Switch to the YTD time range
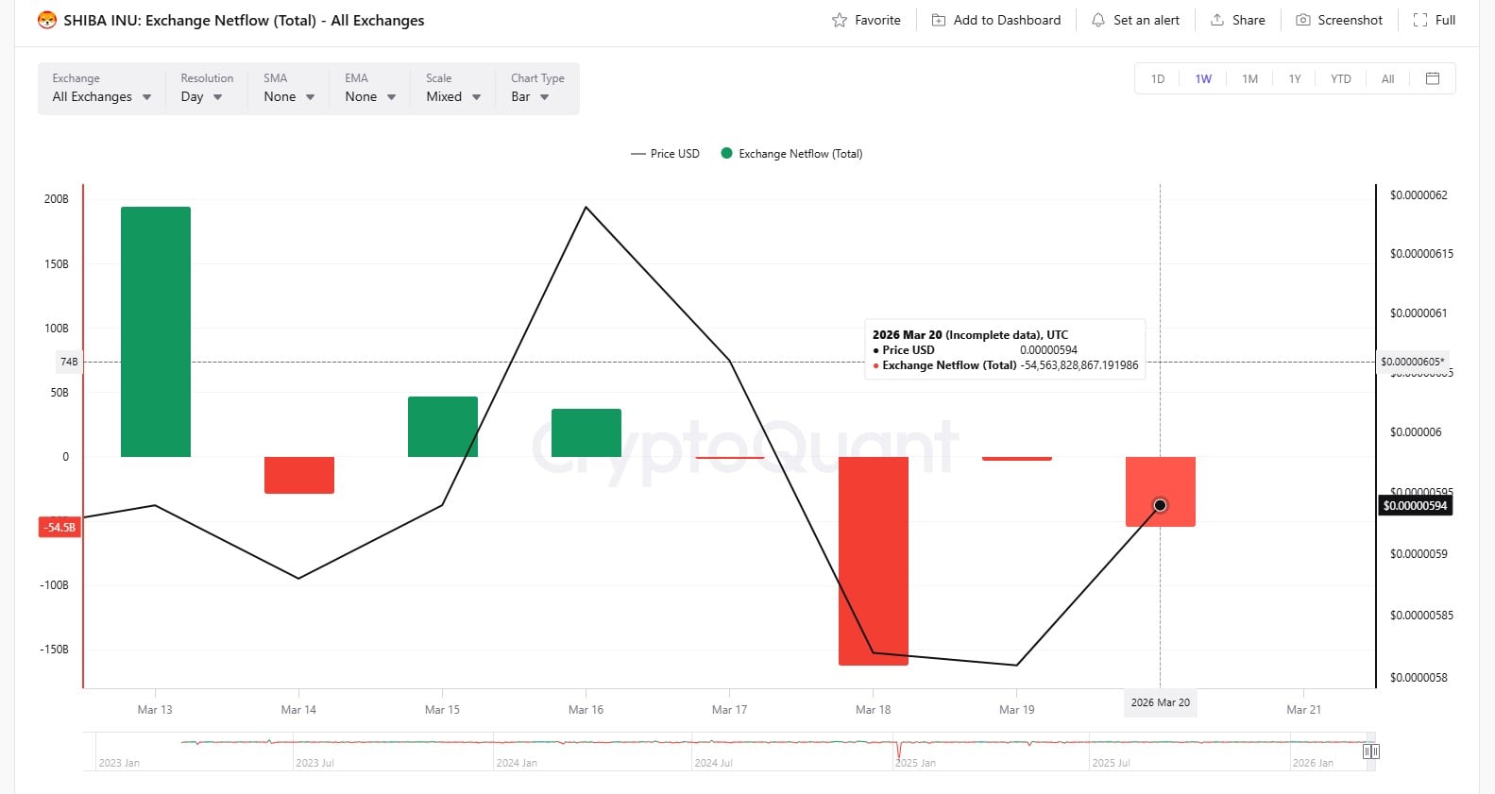 tap(1340, 79)
